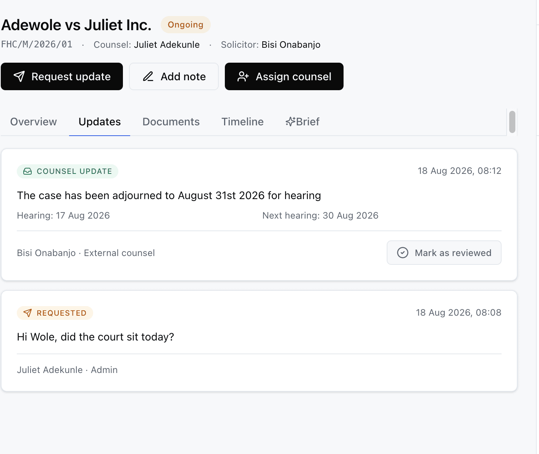Click the add-user icon in Assign counsel
This screenshot has height=454, width=539.
pyautogui.click(x=243, y=76)
